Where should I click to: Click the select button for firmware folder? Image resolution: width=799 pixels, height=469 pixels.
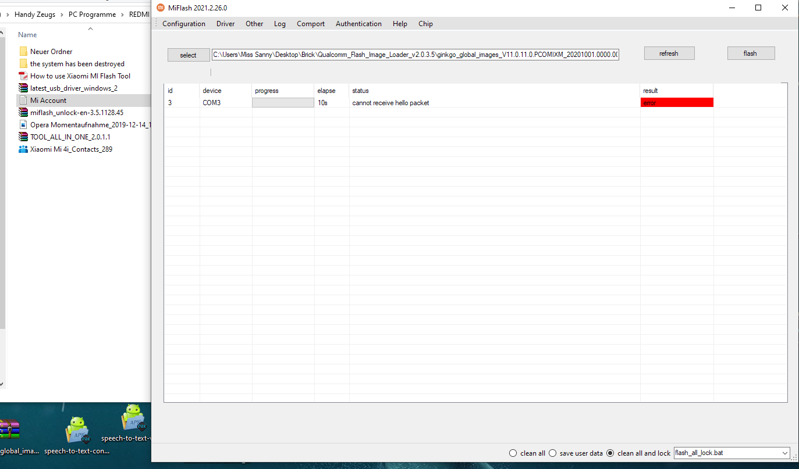(x=188, y=55)
